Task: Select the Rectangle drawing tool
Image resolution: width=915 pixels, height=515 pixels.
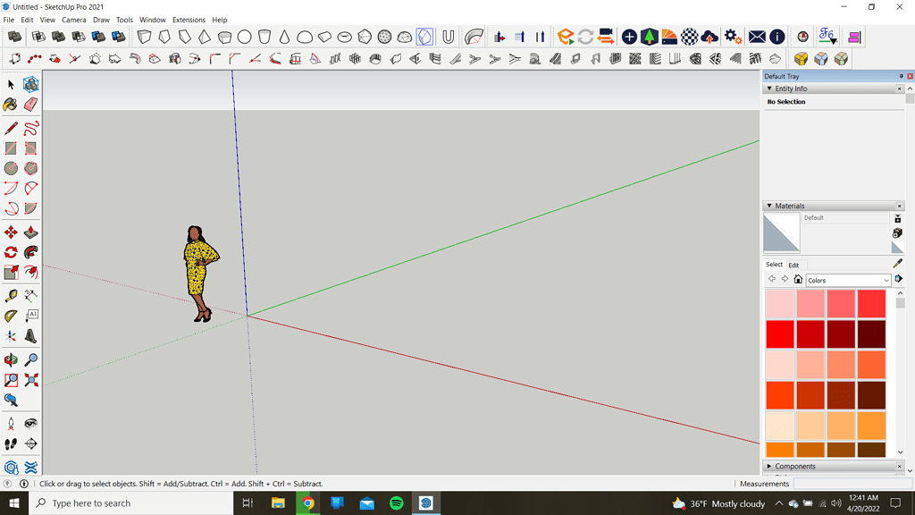Action: (x=12, y=146)
